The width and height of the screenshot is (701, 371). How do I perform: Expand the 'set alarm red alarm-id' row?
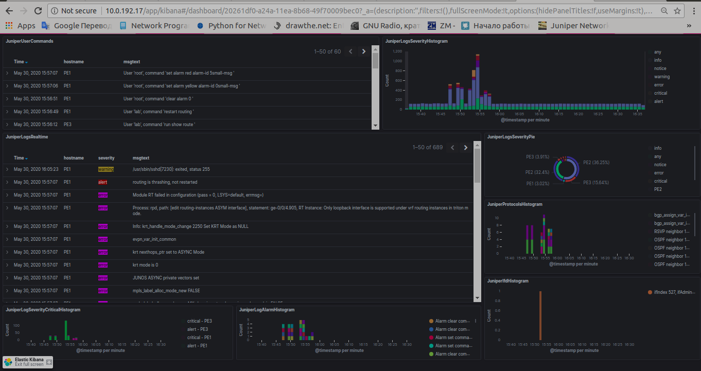tap(7, 73)
